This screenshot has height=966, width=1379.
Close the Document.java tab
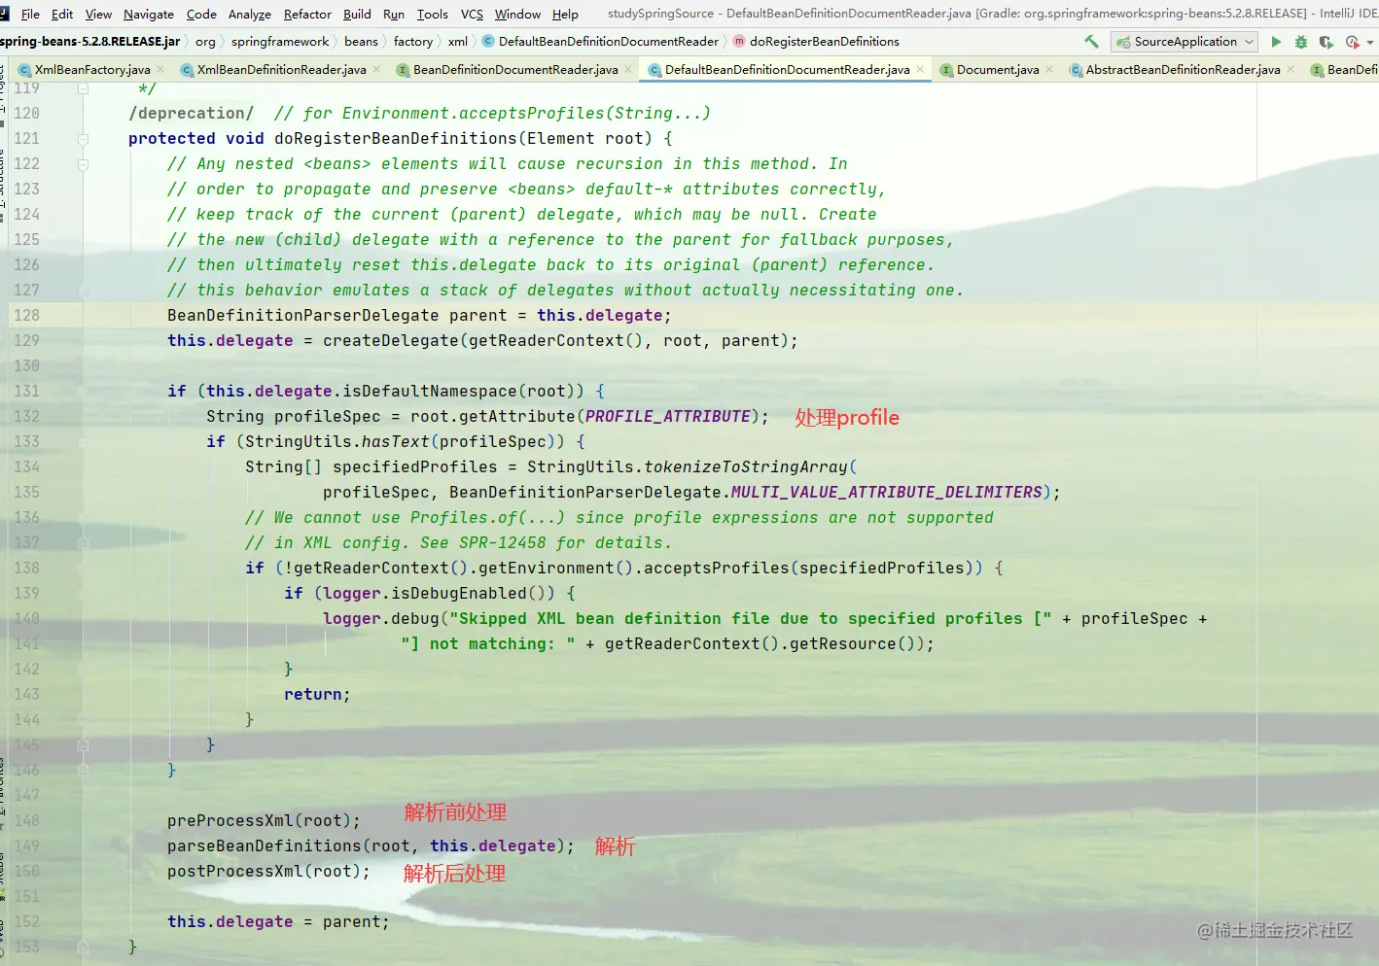click(x=1049, y=70)
